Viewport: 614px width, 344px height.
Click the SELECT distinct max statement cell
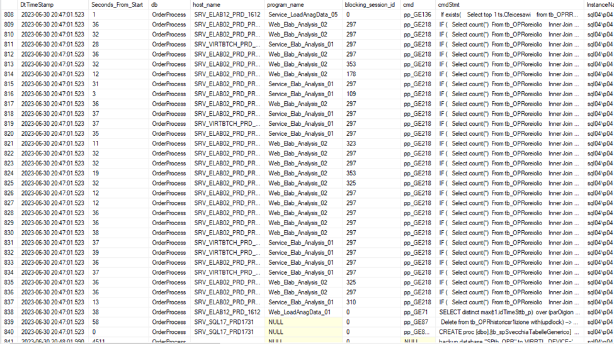click(x=509, y=313)
